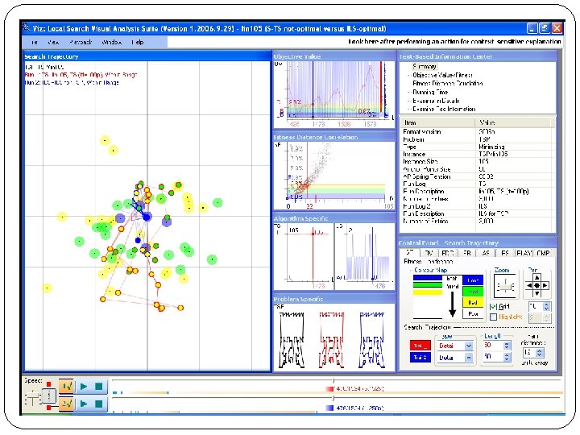This screenshot has width=580, height=435.
Task: Toggle the run 1 checkmark button
Action: (x=67, y=387)
